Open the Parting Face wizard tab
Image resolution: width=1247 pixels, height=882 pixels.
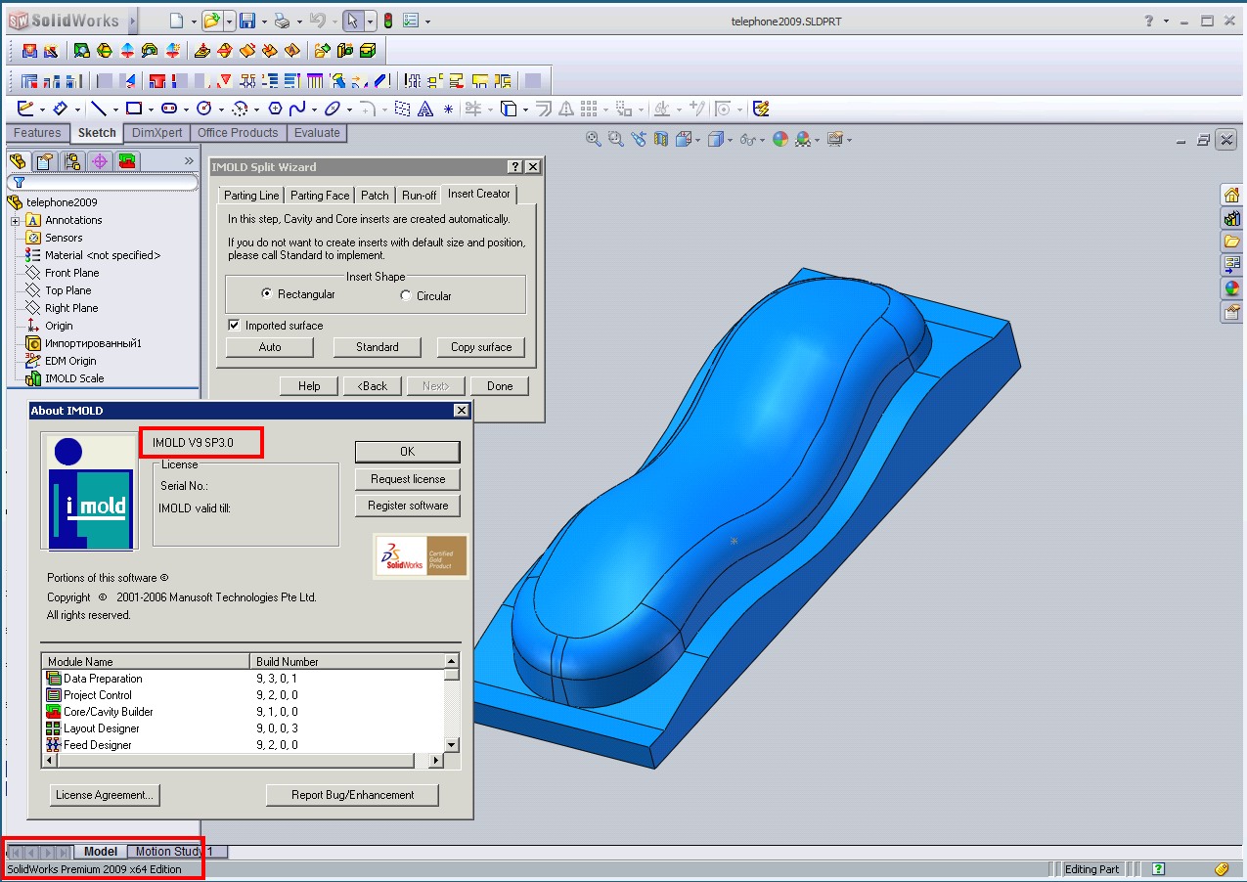pyautogui.click(x=320, y=196)
